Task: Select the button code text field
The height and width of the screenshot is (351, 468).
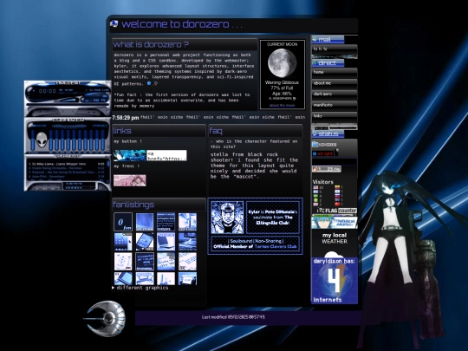Action: [x=166, y=155]
